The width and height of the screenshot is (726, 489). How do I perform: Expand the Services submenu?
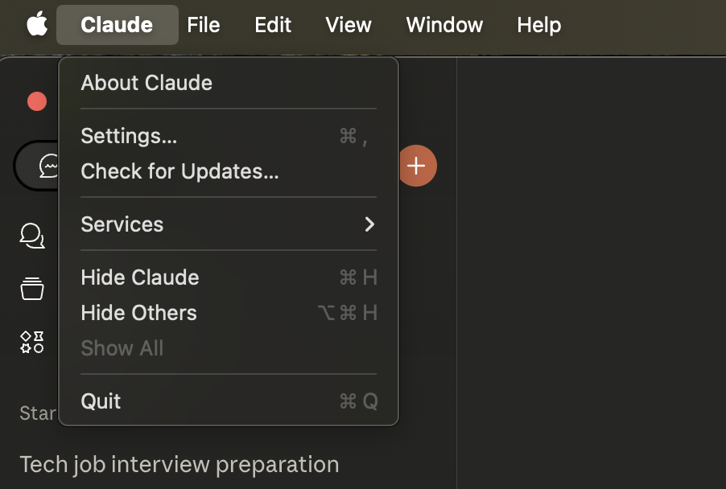point(122,224)
